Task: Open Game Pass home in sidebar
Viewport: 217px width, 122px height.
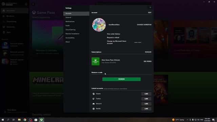Action: click(15, 11)
